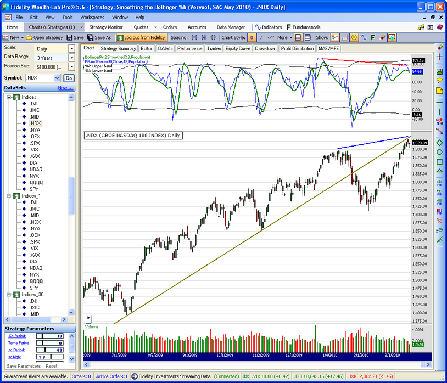
Task: Choose the green diamond drawing tool
Action: click(439, 143)
